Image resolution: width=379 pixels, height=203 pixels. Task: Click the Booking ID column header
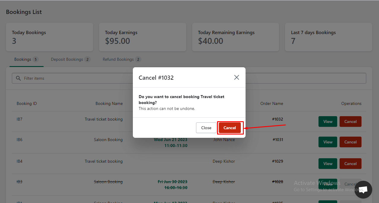[27, 103]
